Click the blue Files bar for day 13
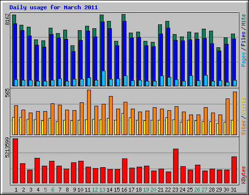The width and height of the screenshot is (249, 195). click(103, 46)
